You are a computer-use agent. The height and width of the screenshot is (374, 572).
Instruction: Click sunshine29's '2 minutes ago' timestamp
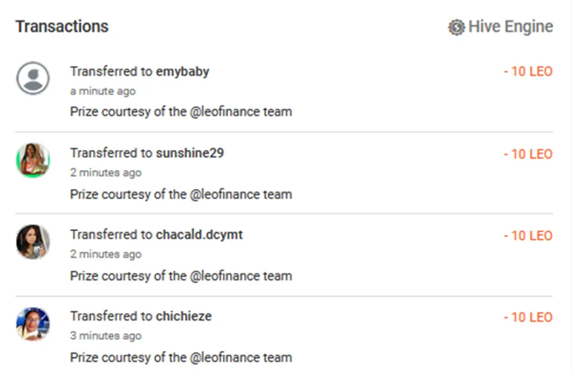(x=106, y=173)
